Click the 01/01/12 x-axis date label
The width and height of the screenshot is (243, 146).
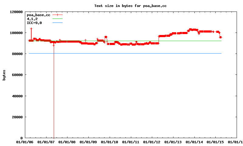coord(152,142)
